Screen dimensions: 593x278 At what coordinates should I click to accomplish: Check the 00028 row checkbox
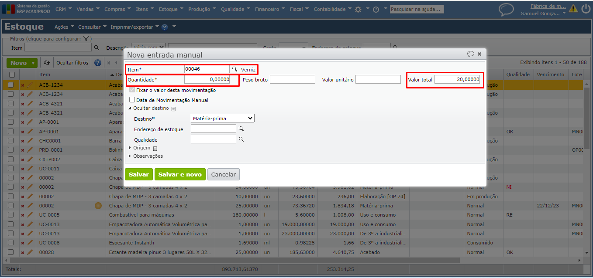pyautogui.click(x=10, y=252)
